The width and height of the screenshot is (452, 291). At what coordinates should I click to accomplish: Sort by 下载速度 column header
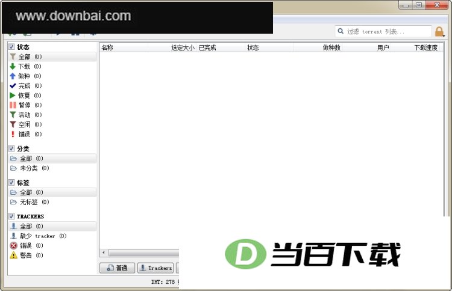415,47
